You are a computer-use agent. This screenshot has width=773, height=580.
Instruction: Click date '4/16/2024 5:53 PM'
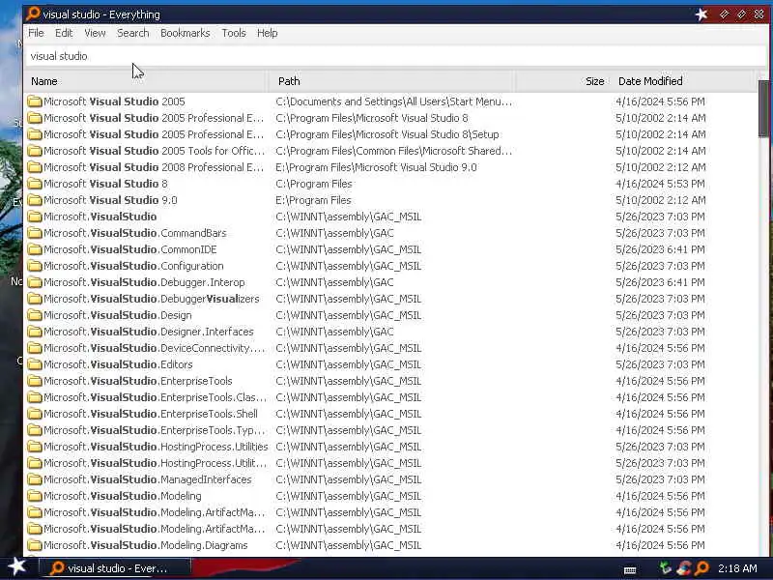tap(660, 184)
